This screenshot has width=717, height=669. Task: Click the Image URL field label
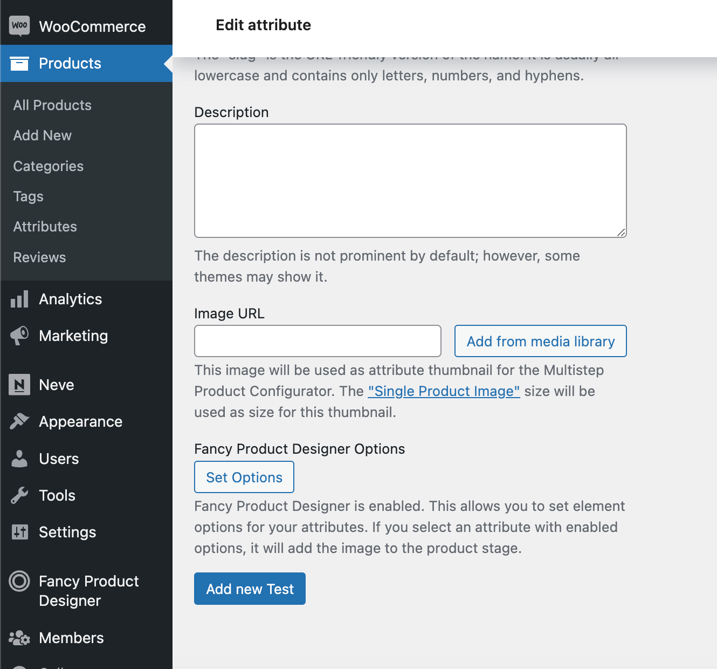point(229,313)
